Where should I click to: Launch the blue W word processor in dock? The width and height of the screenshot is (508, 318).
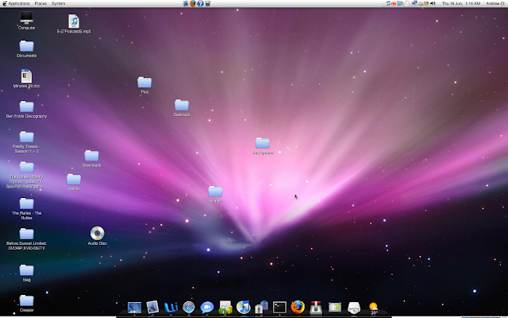point(171,308)
